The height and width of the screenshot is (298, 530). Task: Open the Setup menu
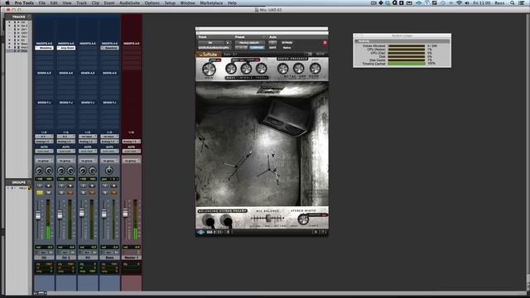point(170,2)
